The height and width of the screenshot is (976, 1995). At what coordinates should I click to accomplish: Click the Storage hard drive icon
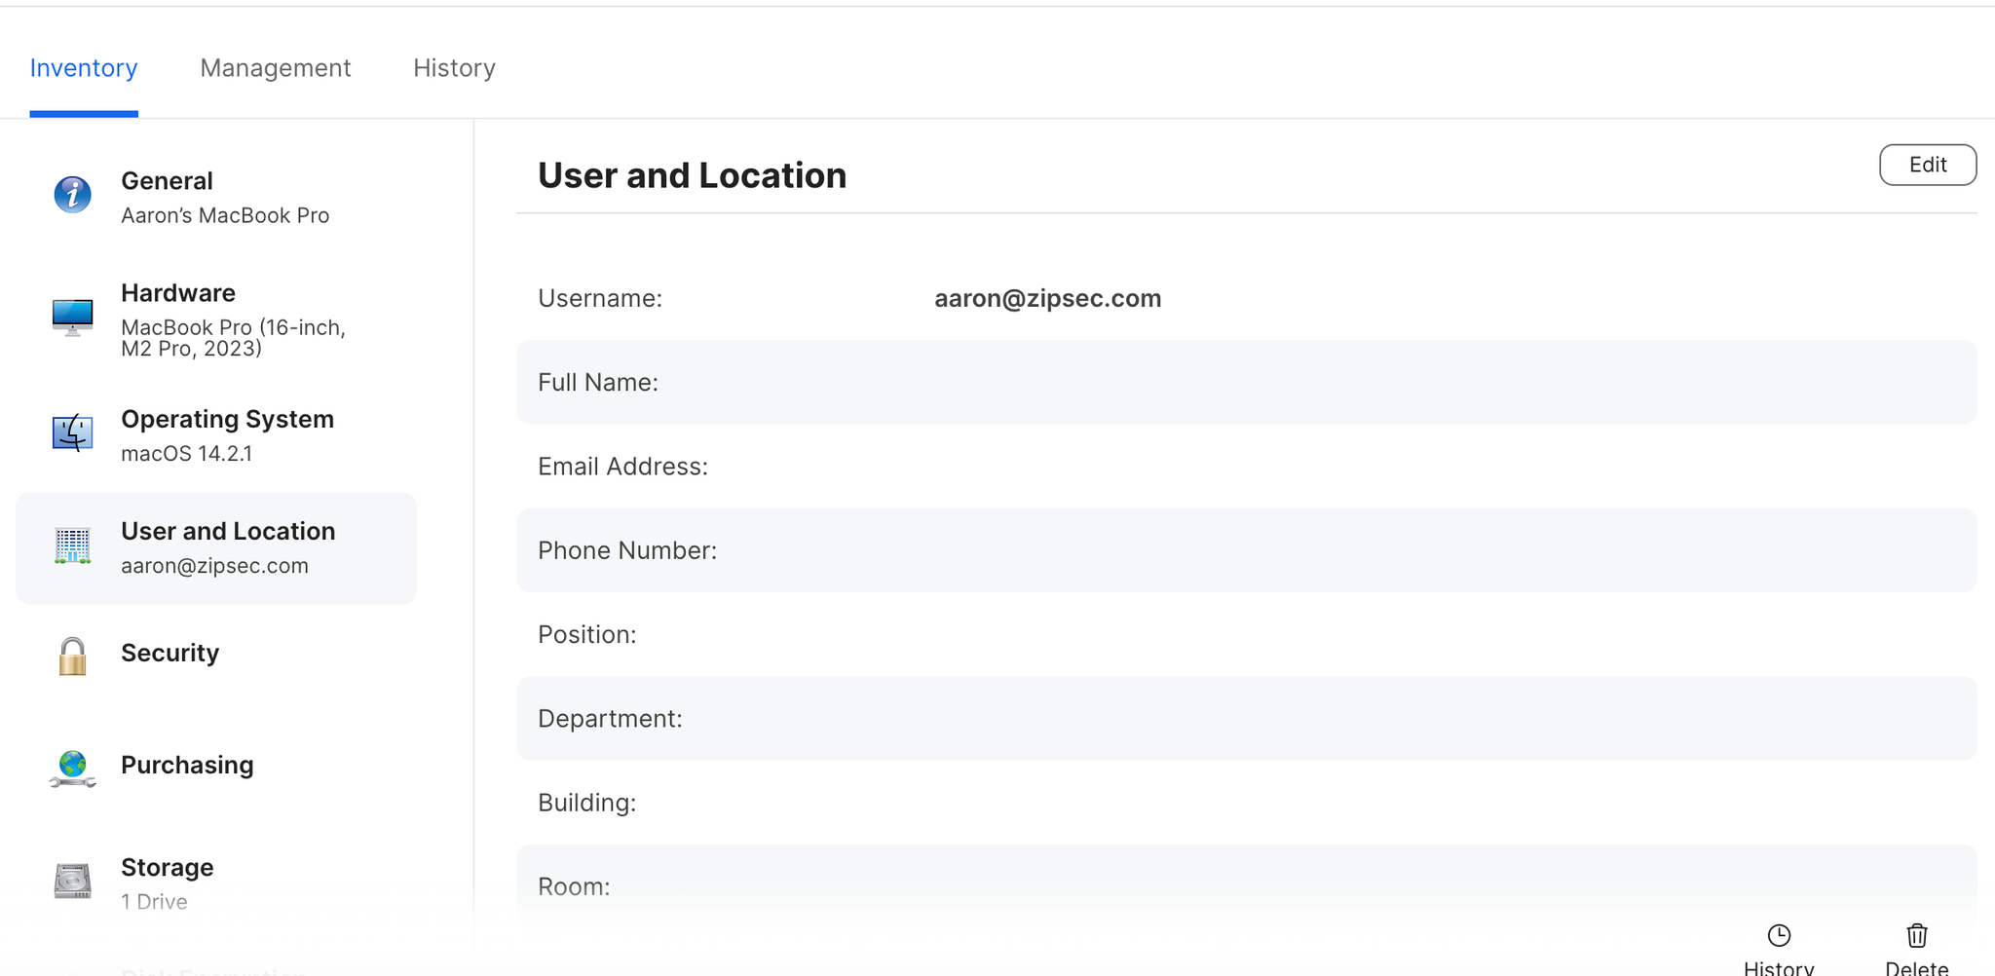coord(72,882)
